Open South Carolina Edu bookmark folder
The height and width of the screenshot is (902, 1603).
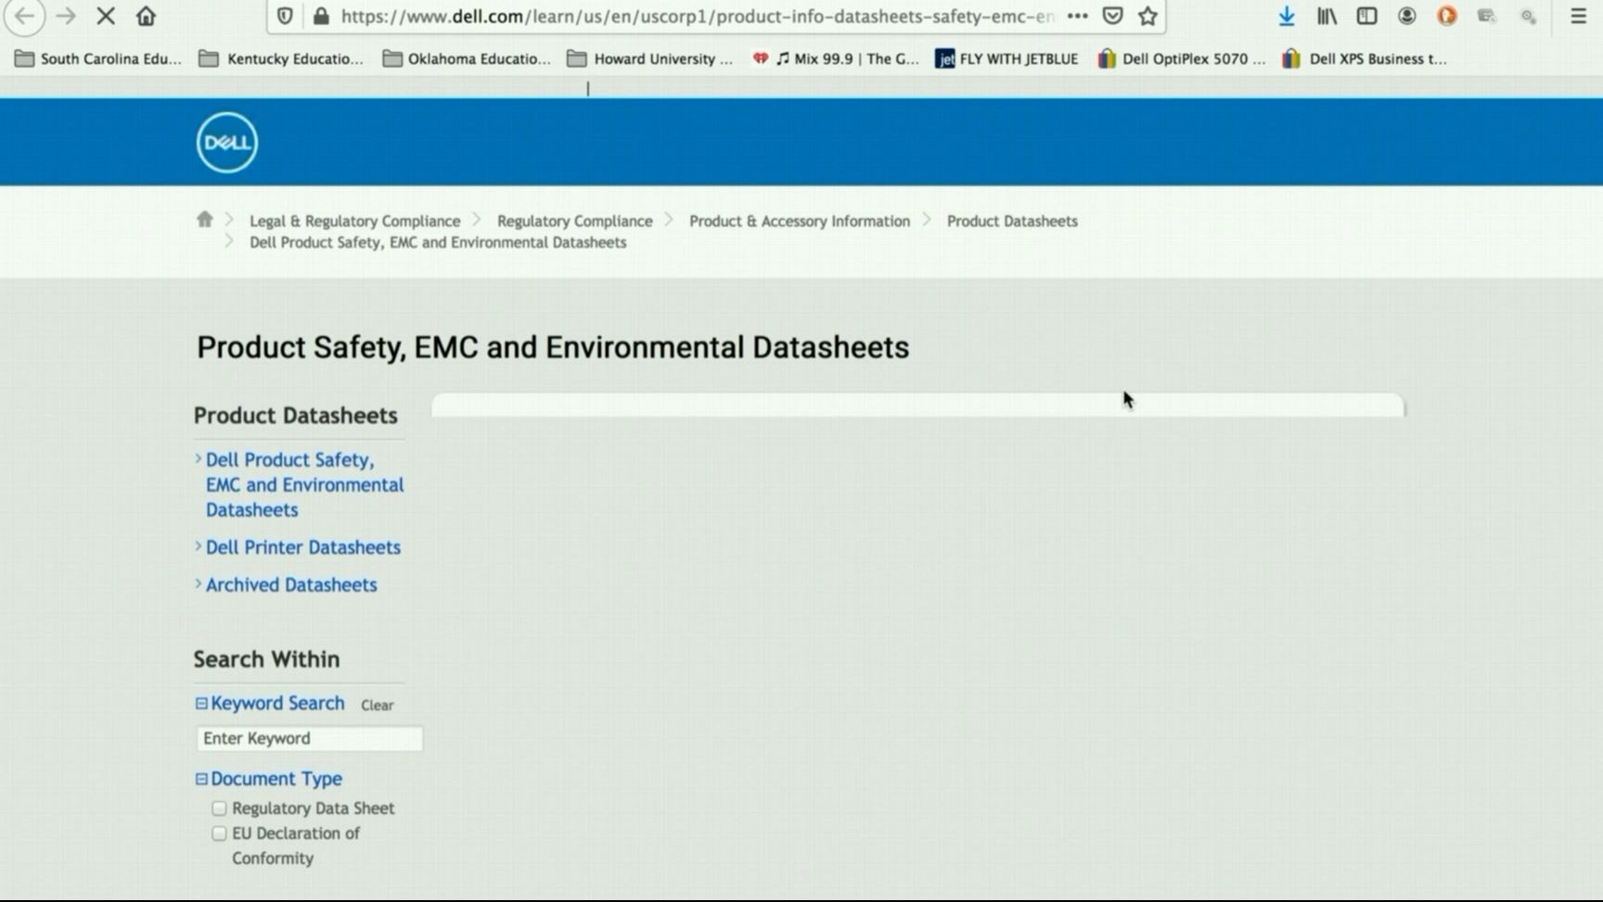(x=98, y=58)
